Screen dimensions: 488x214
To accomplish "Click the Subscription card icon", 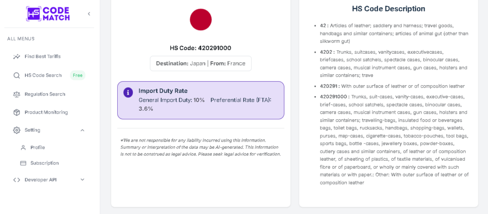I will coord(23,163).
